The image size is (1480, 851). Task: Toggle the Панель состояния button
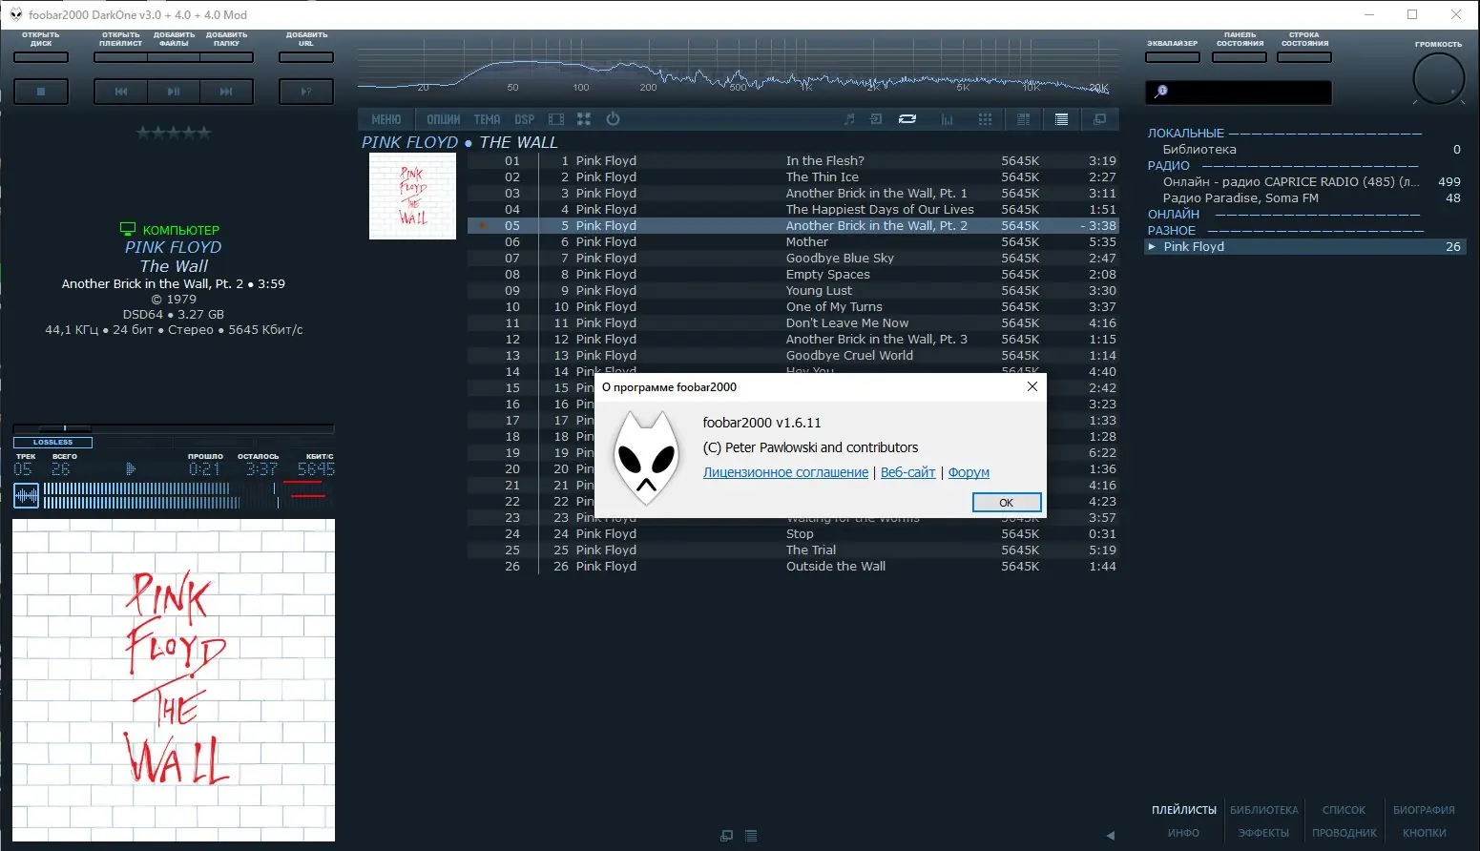coord(1240,57)
